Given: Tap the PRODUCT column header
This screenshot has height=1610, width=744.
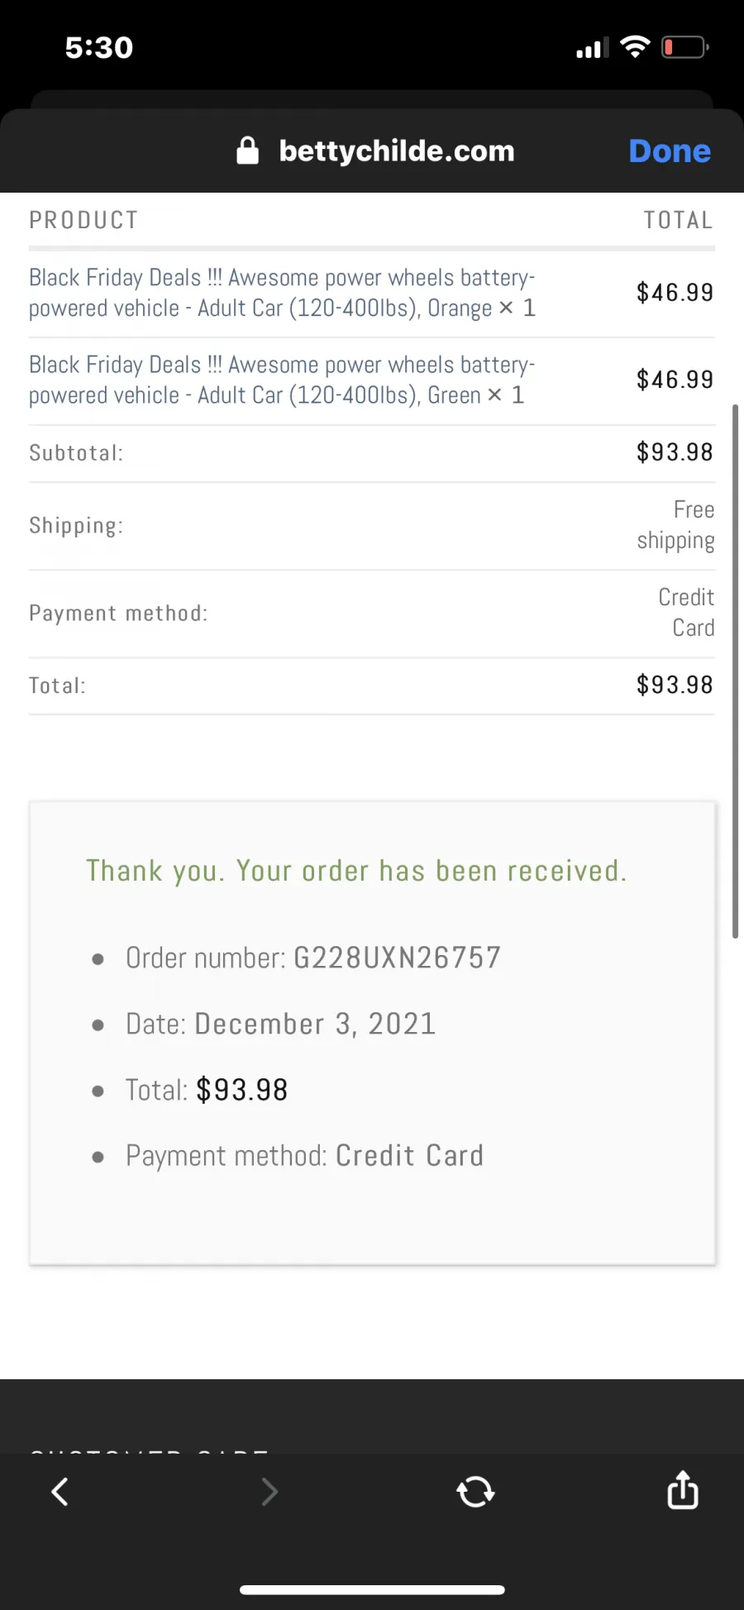Looking at the screenshot, I should point(83,220).
